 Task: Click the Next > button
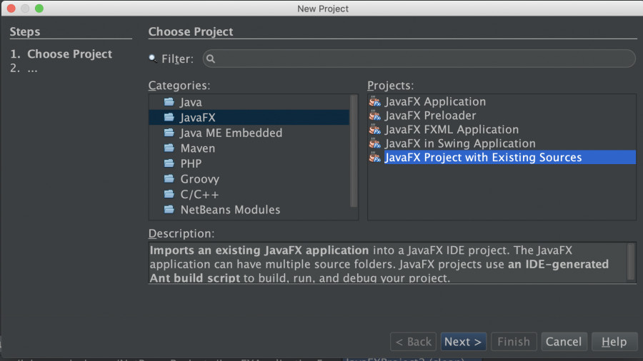(464, 342)
